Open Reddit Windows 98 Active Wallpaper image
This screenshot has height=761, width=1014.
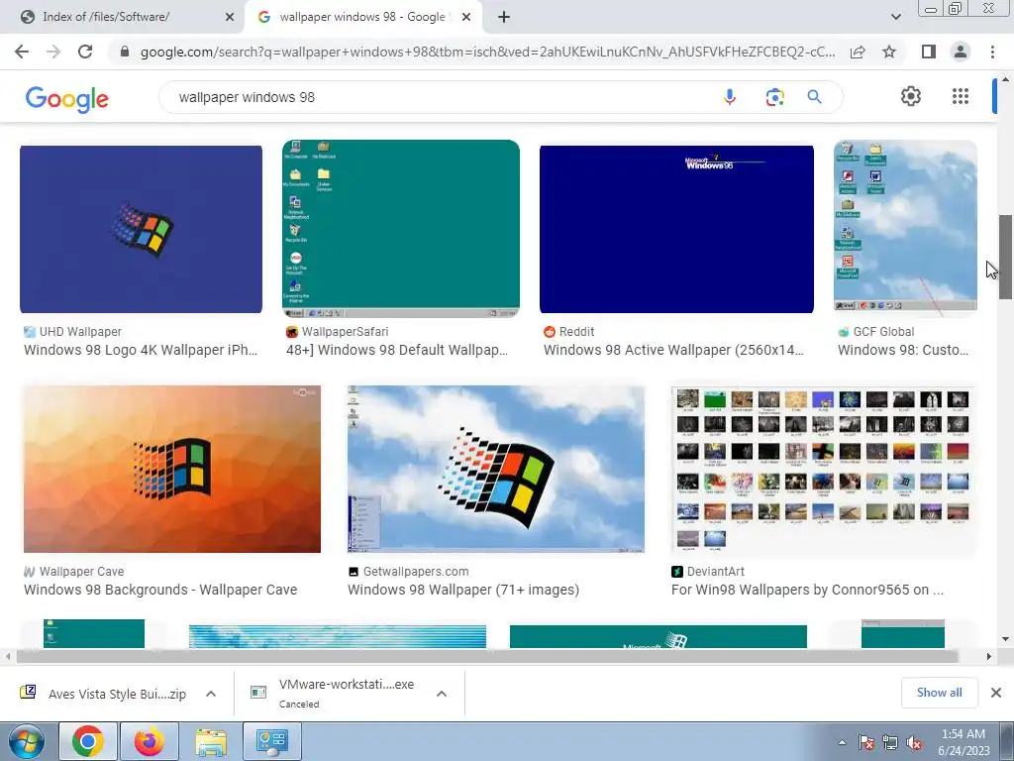tap(676, 229)
